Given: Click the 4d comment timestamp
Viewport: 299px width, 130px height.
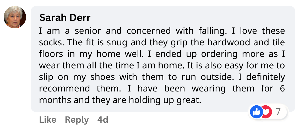Looking at the screenshot, I should point(103,120).
